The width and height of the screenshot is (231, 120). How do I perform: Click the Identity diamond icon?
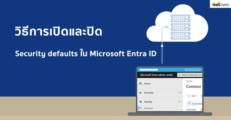coord(140,102)
